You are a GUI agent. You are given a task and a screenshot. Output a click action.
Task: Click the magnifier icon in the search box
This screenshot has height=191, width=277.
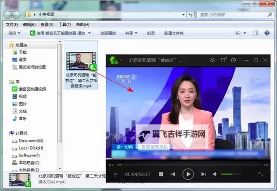(270, 15)
